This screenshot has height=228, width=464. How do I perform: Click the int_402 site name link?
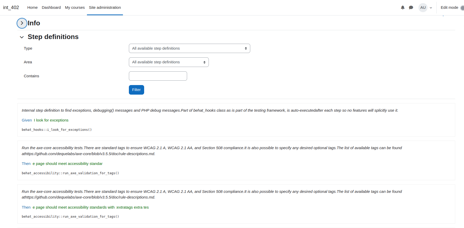pyautogui.click(x=11, y=7)
